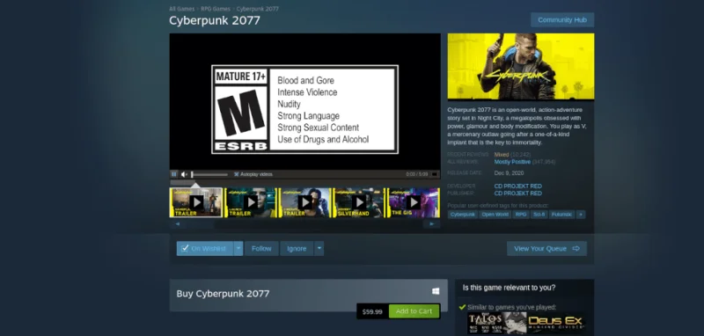The width and height of the screenshot is (704, 336).
Task: Ignore this game
Action: click(x=297, y=249)
